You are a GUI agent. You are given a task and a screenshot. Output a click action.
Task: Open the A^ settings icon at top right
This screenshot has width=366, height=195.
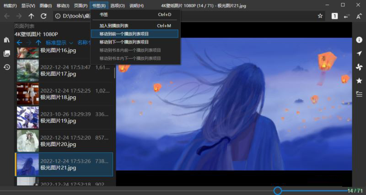pos(359,16)
